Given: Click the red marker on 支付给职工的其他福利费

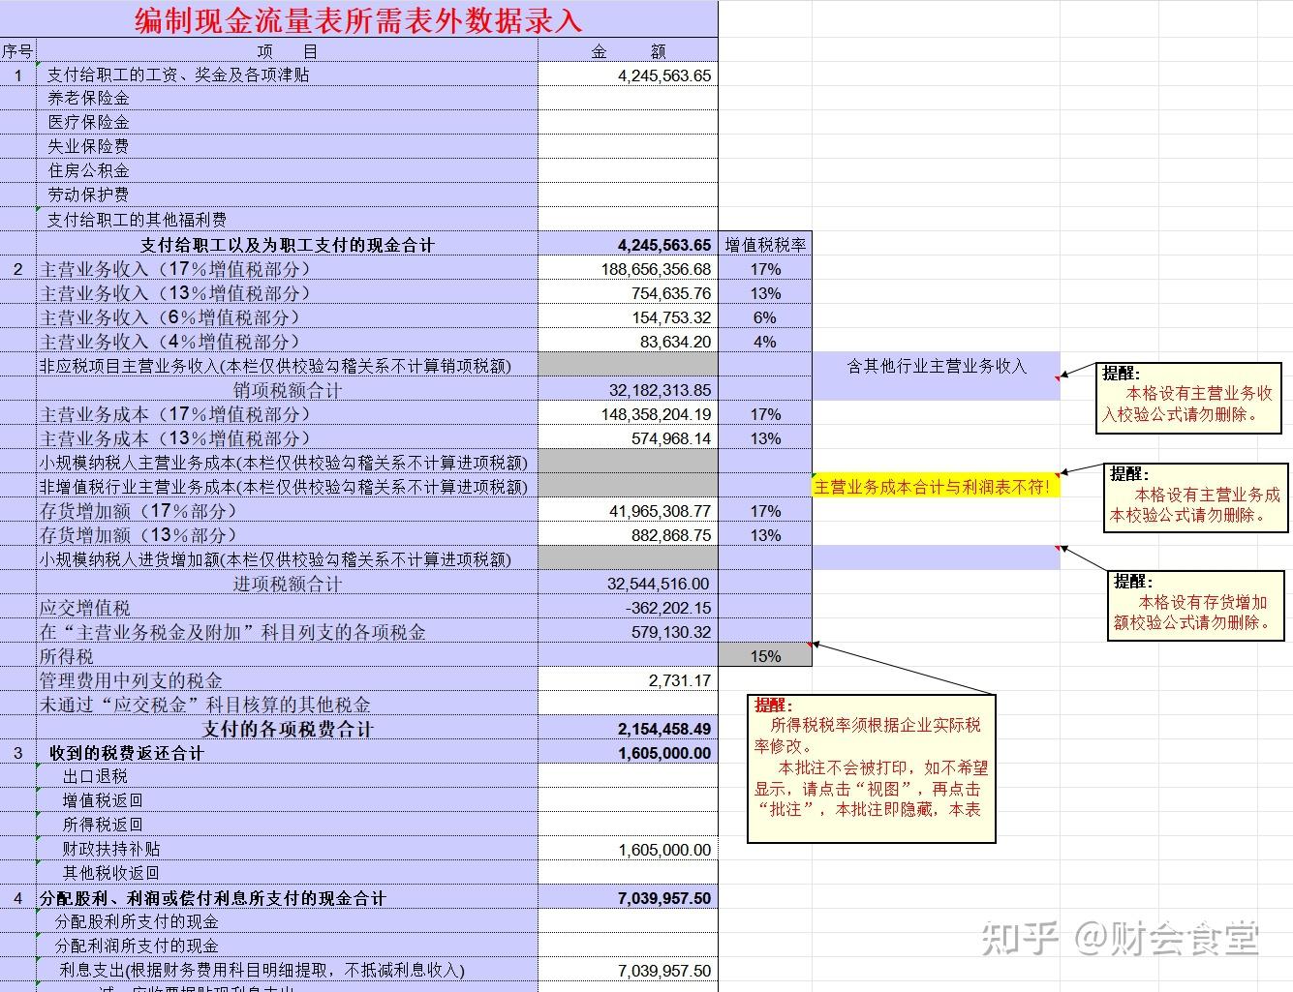Looking at the screenshot, I should click(37, 211).
